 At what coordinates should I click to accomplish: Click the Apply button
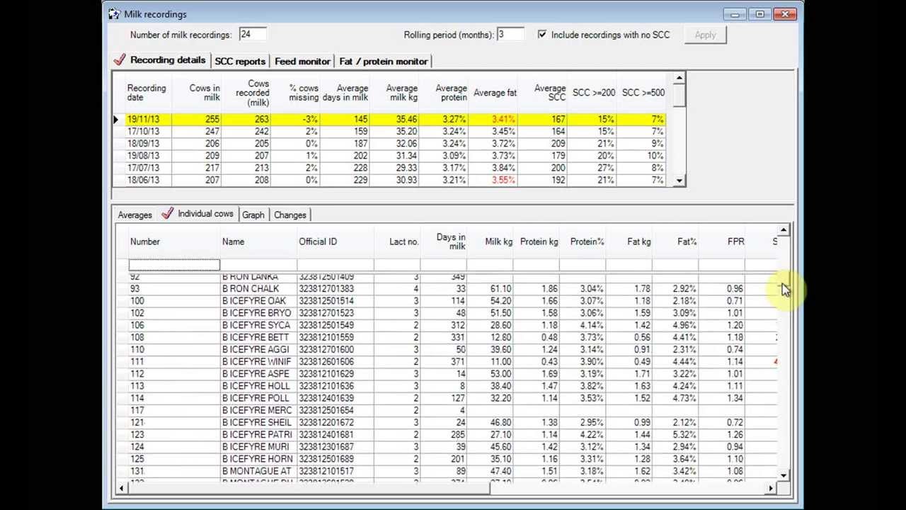705,35
